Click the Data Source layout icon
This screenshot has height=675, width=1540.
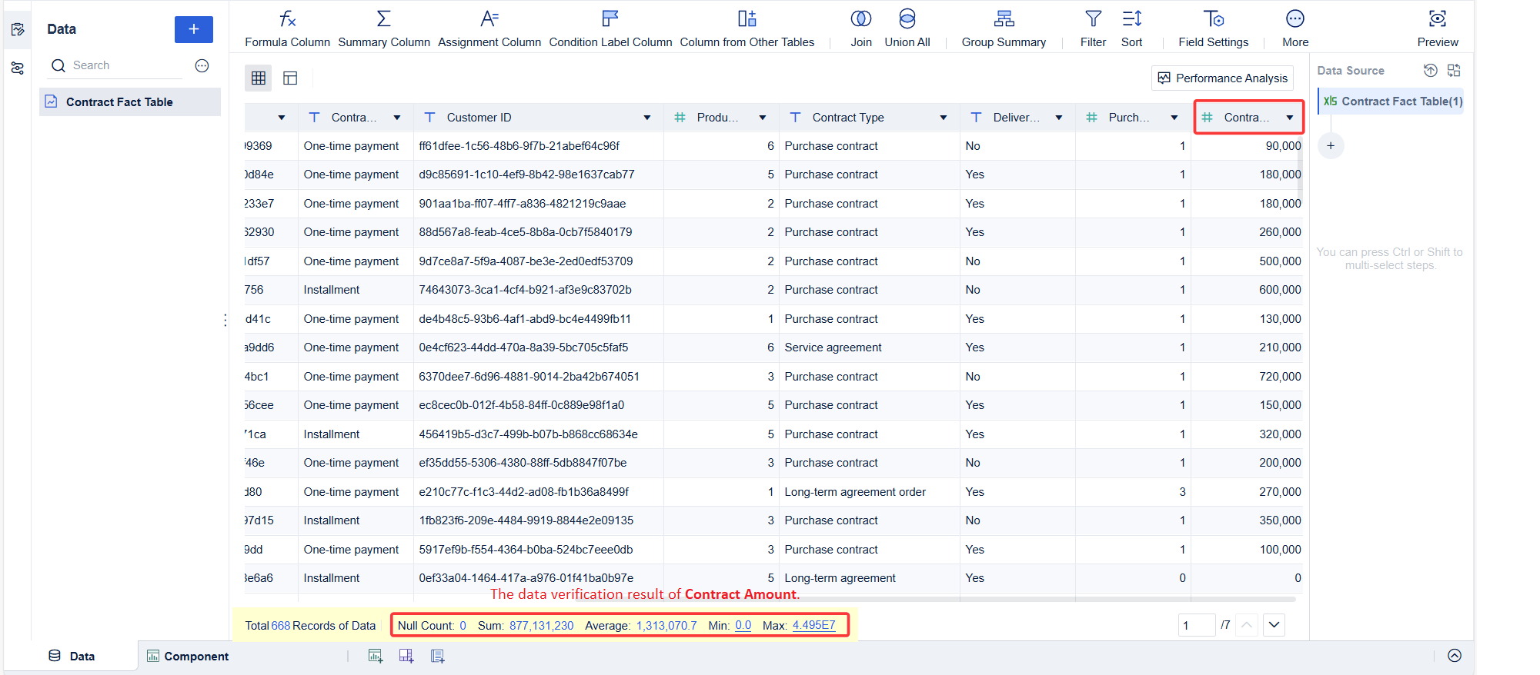[x=1454, y=70]
